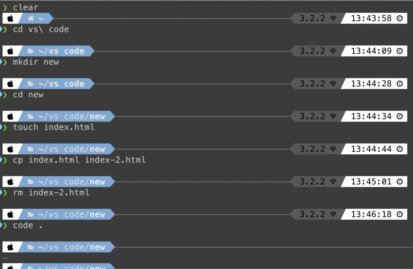The height and width of the screenshot is (269, 413).
Task: Click the folder icon in prompt above mkdir new
Action: coord(31,51)
